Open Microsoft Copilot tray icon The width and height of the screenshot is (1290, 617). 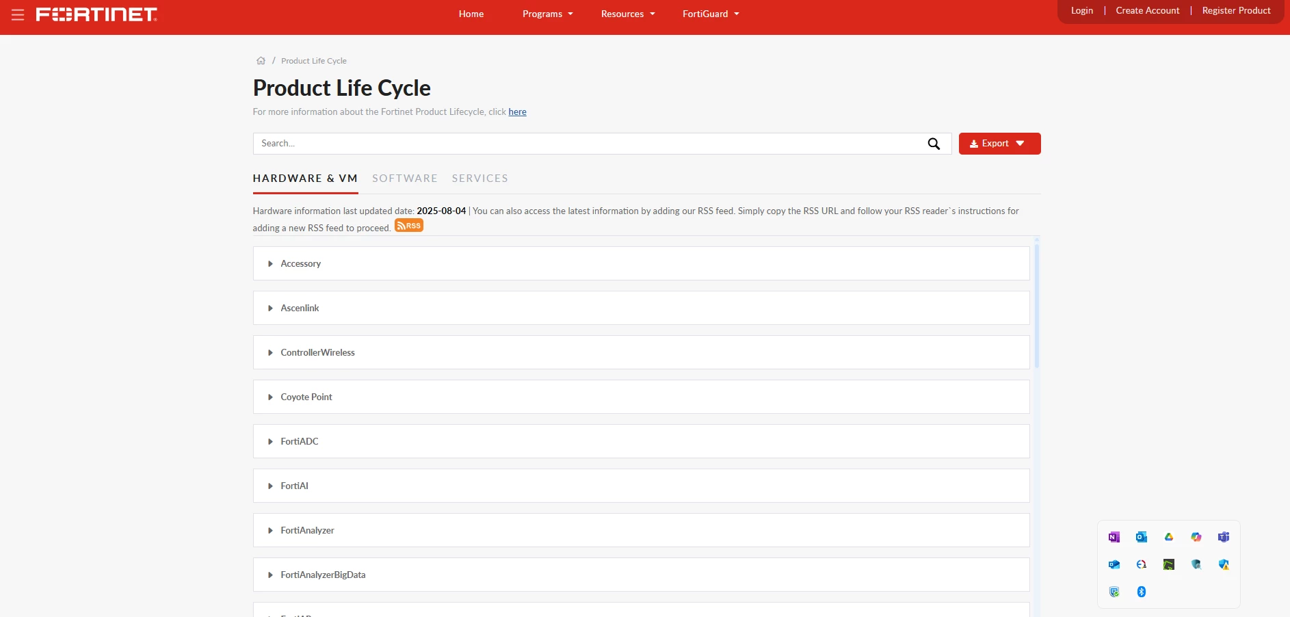pos(1196,537)
